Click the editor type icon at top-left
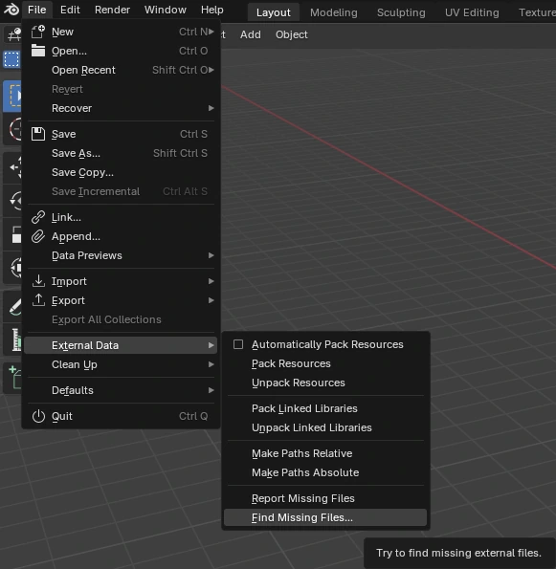Image resolution: width=556 pixels, height=569 pixels. click(x=13, y=34)
